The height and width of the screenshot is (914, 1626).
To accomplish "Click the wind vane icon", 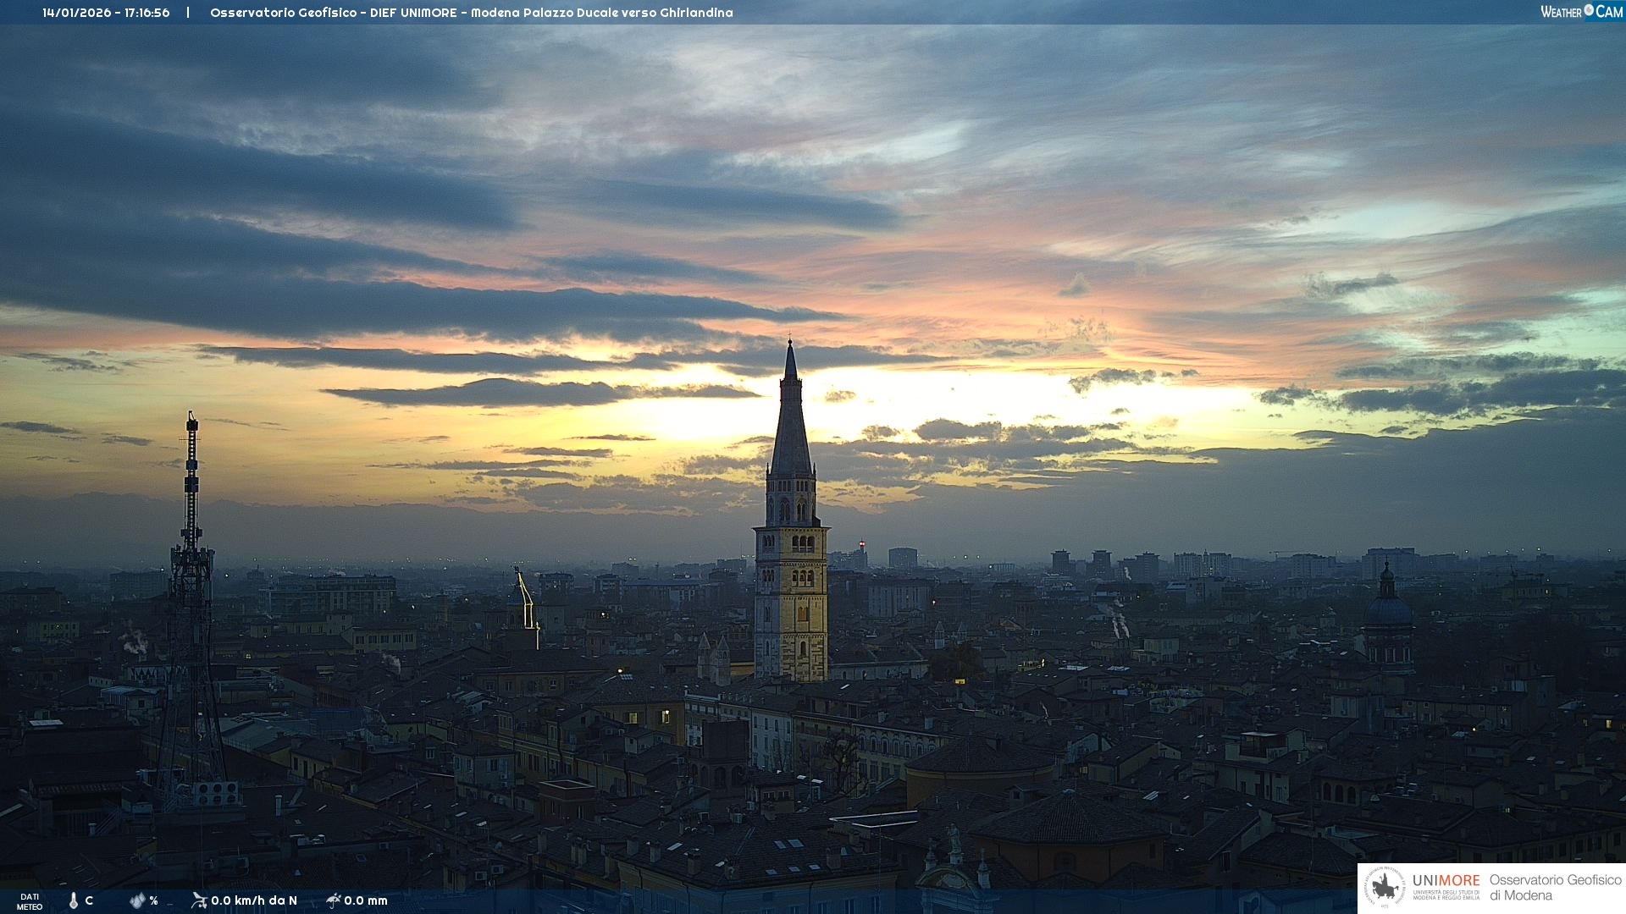I will coord(199,900).
